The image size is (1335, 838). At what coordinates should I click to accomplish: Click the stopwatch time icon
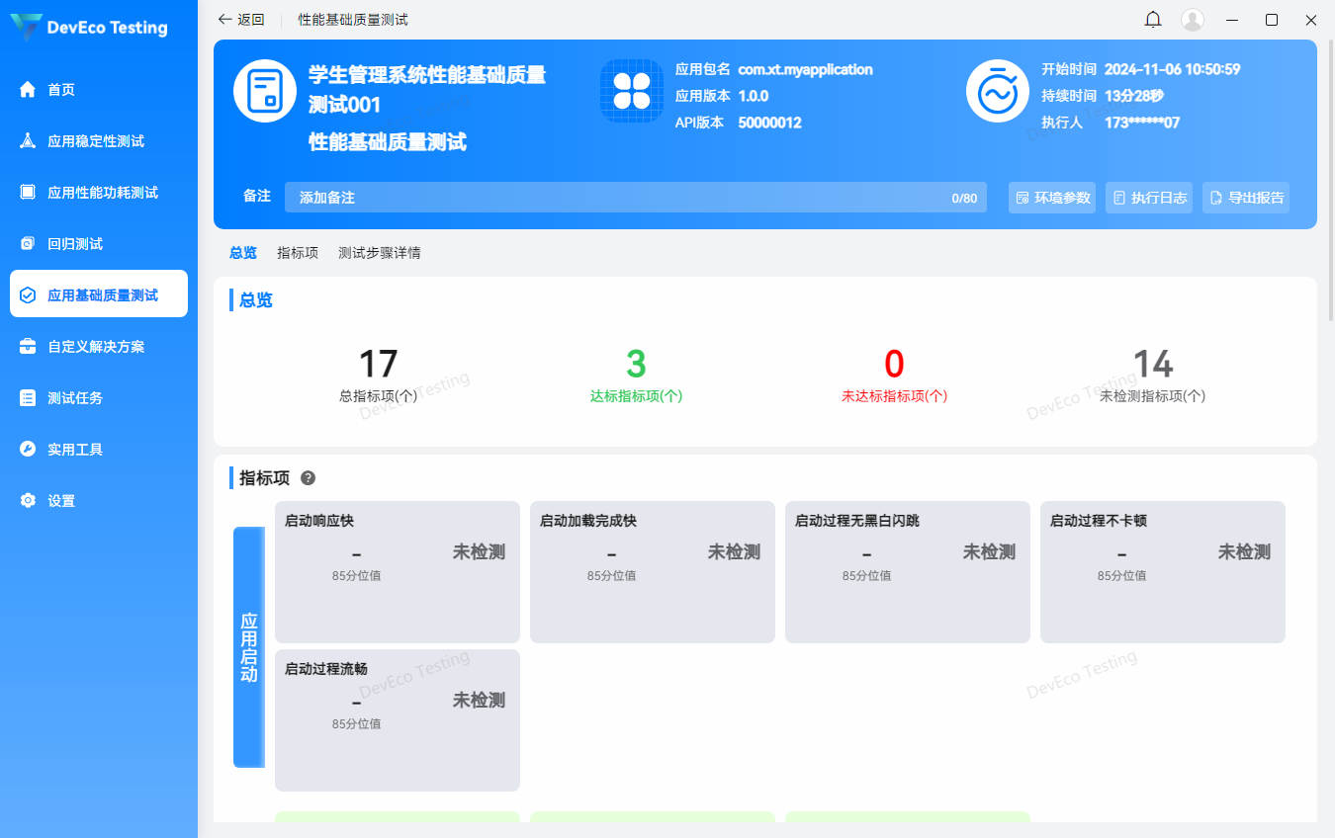(x=998, y=91)
